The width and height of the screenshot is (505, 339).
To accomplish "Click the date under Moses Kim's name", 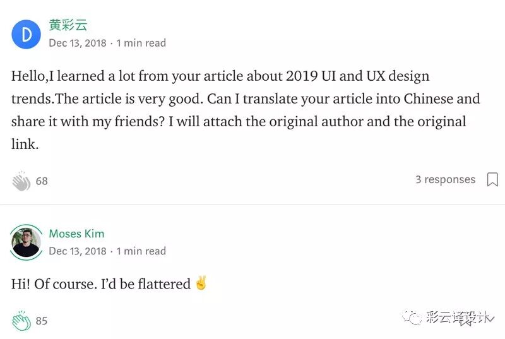I will coord(78,251).
